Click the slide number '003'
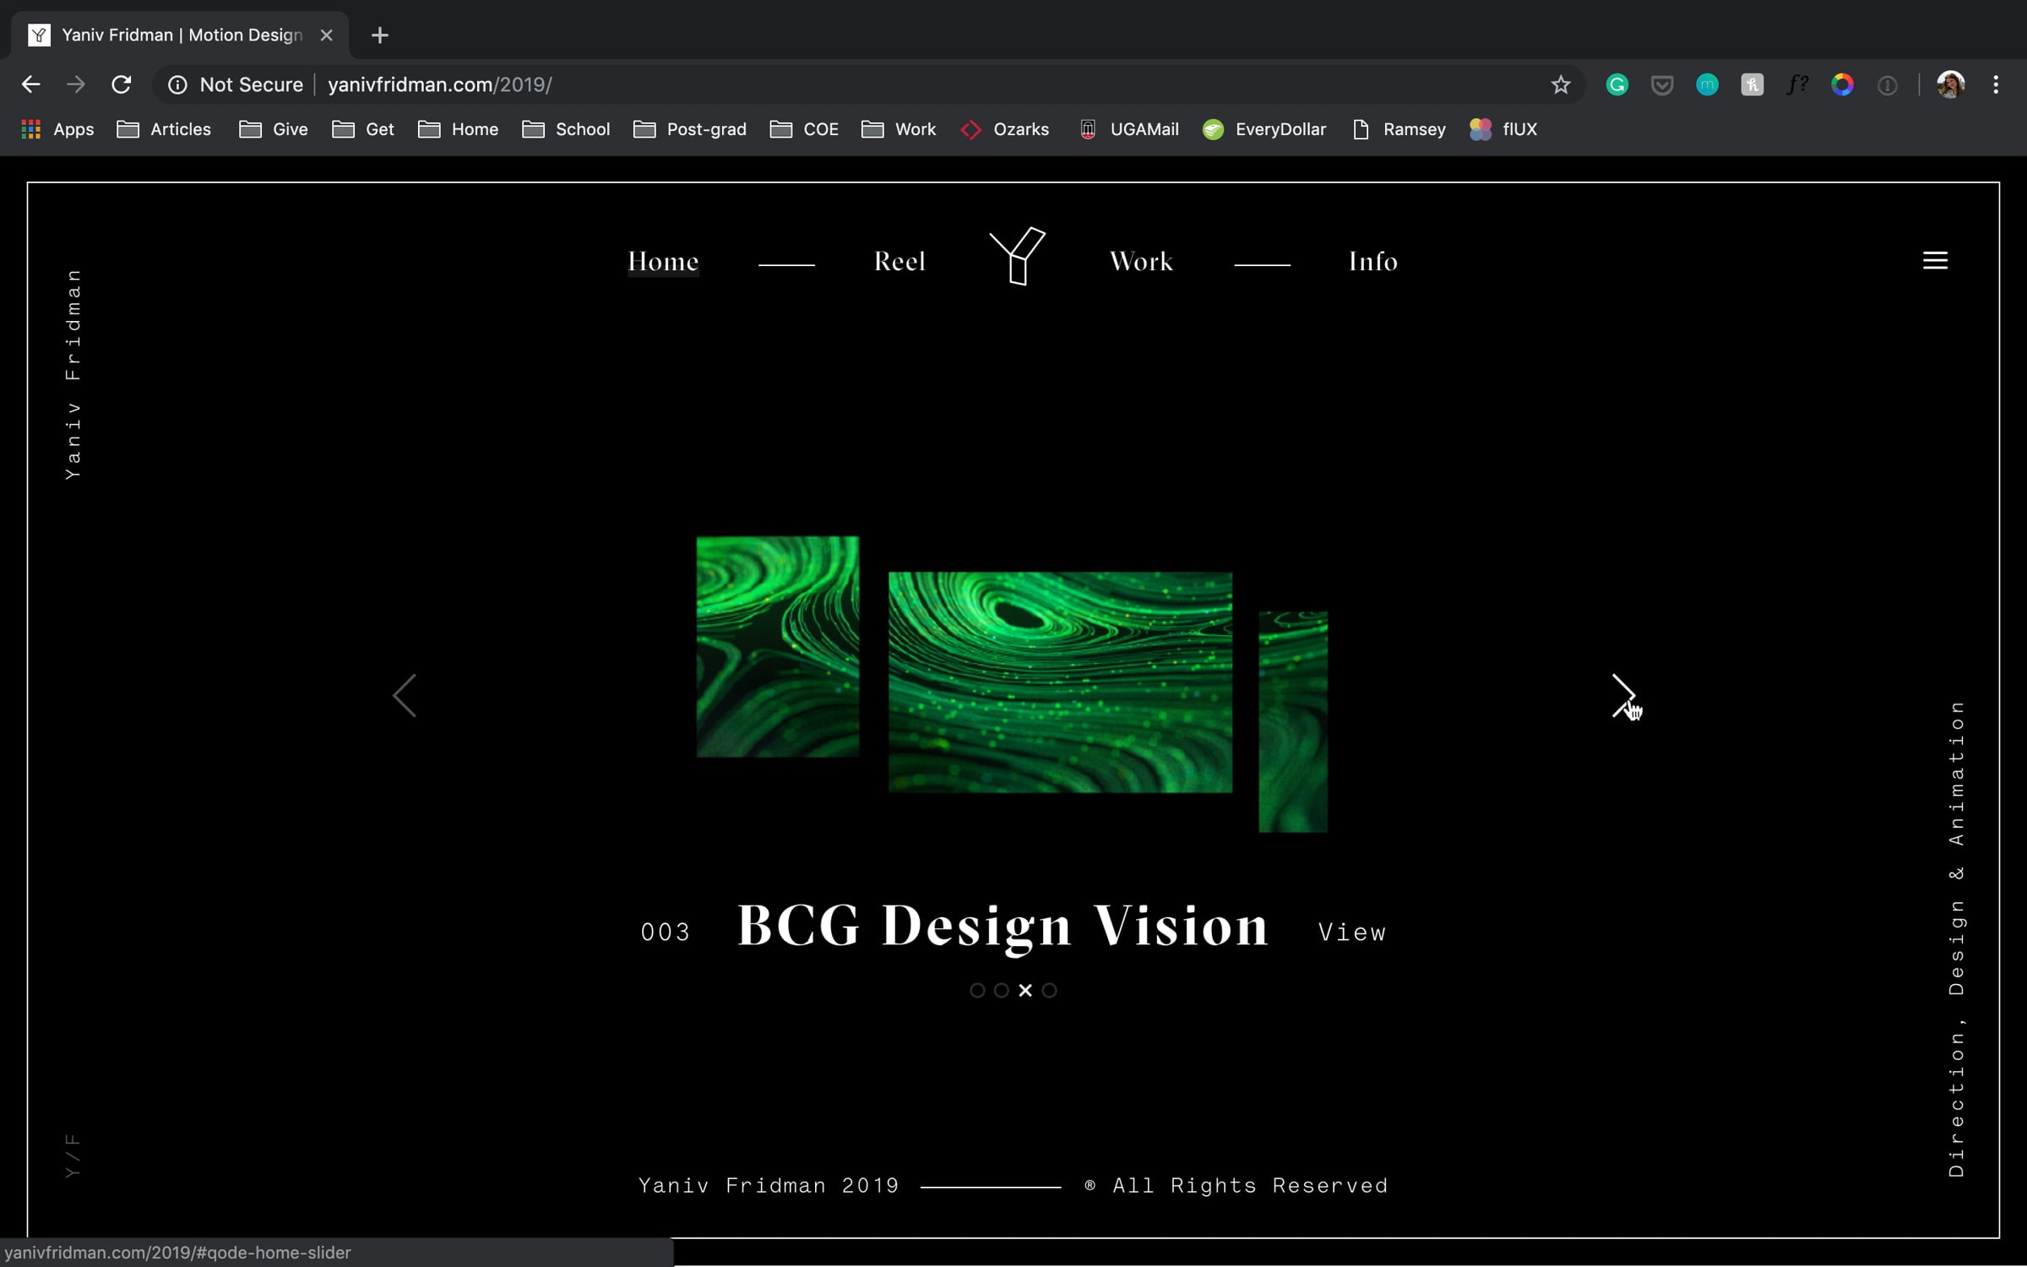 pyautogui.click(x=666, y=932)
